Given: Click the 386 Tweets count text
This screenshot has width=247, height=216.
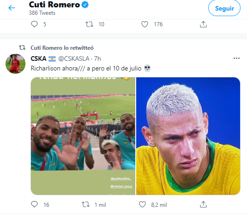Looking at the screenshot, I should [x=42, y=13].
